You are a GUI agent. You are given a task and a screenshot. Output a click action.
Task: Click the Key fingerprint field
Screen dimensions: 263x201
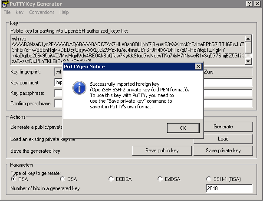pos(154,72)
